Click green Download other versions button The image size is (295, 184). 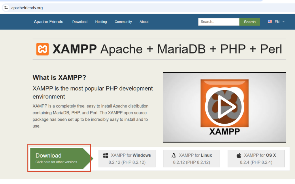coord(62,158)
